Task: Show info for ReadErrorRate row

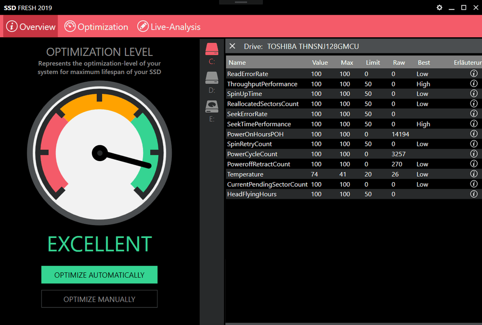Action: coord(474,73)
